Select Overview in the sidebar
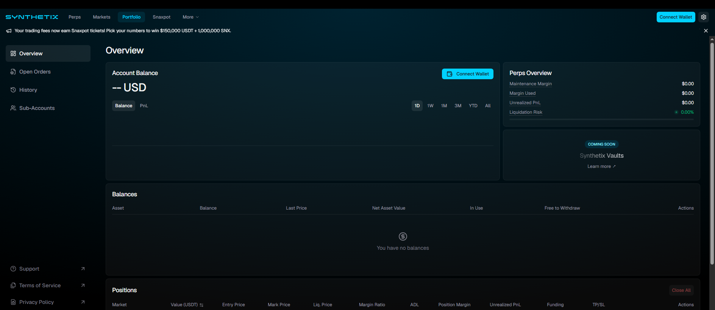The height and width of the screenshot is (310, 715). [x=48, y=53]
